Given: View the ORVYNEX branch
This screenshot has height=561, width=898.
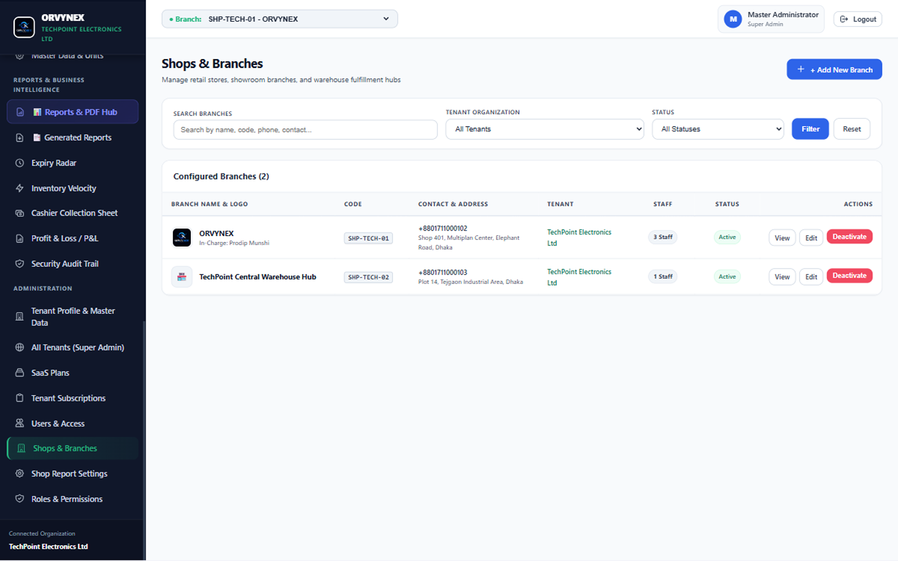Looking at the screenshot, I should 782,238.
